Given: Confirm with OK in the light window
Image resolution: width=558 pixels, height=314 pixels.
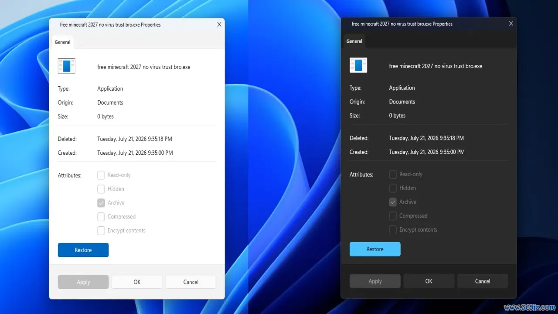Looking at the screenshot, I should (137, 282).
